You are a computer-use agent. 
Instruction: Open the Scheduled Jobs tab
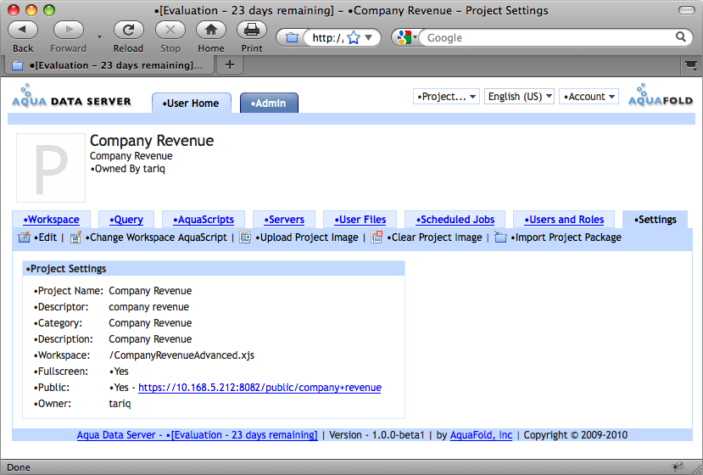pos(455,220)
